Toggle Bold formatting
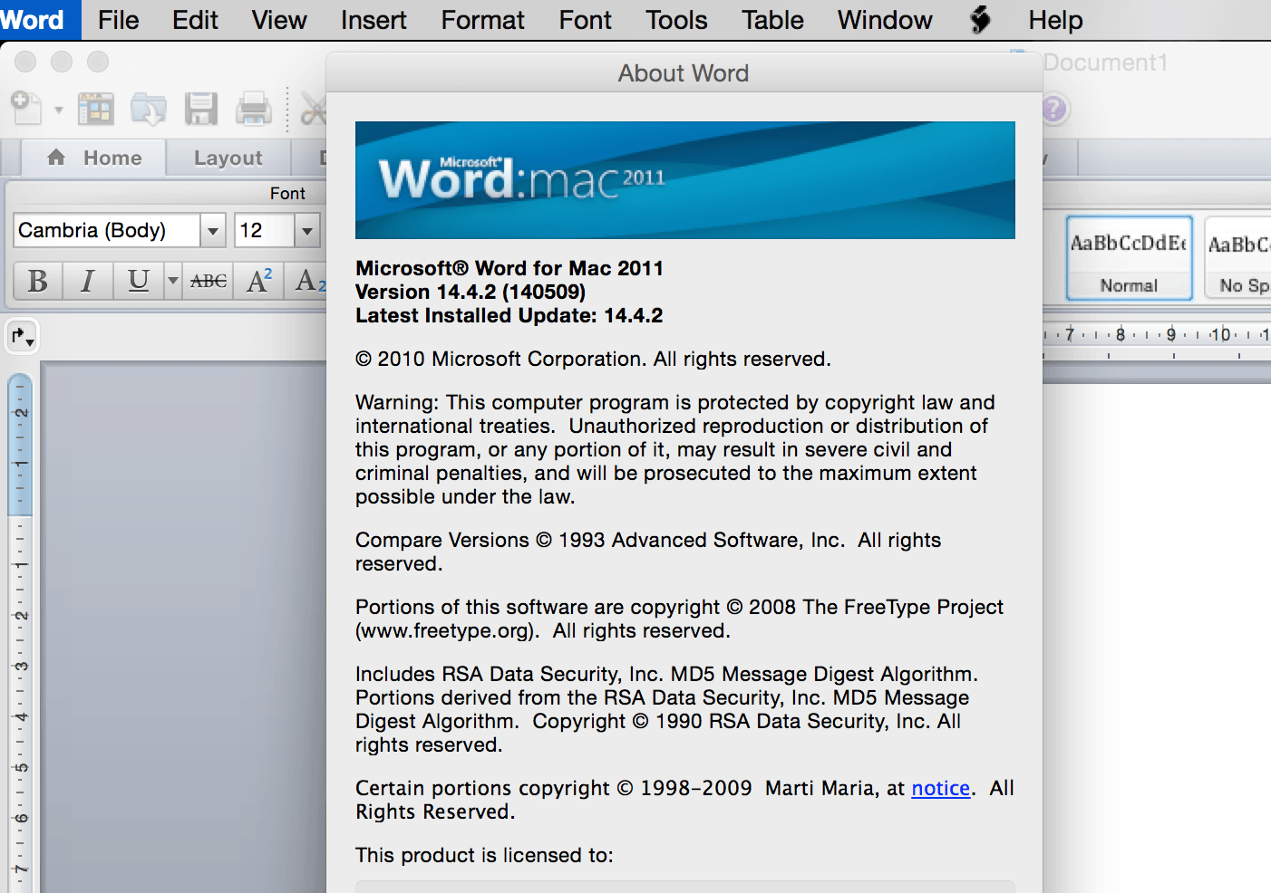Viewport: 1271px width, 893px height. click(x=38, y=281)
